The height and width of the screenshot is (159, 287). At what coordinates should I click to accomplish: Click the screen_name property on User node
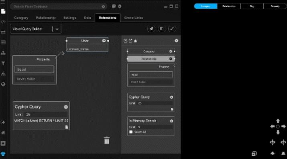(79, 49)
